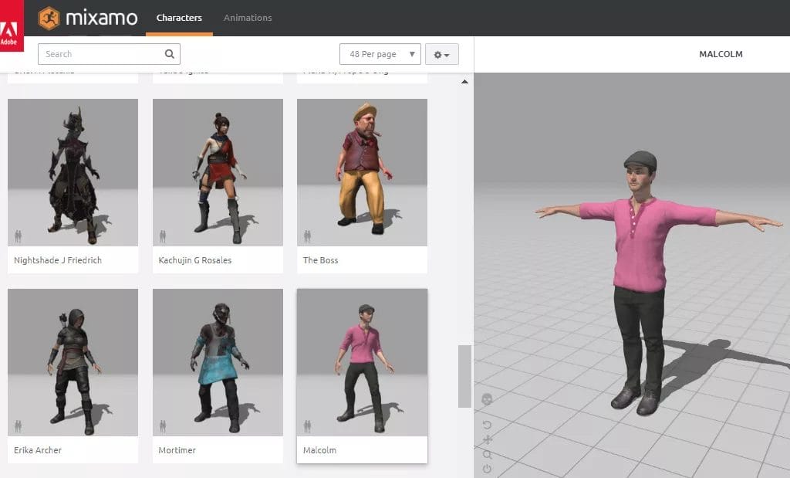Select The Boss character thumbnail
Image resolution: width=790 pixels, height=478 pixels.
(361, 171)
